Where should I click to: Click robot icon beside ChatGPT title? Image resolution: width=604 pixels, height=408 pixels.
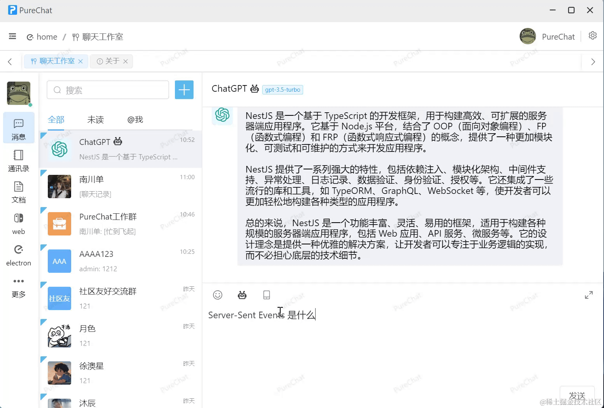(x=255, y=89)
